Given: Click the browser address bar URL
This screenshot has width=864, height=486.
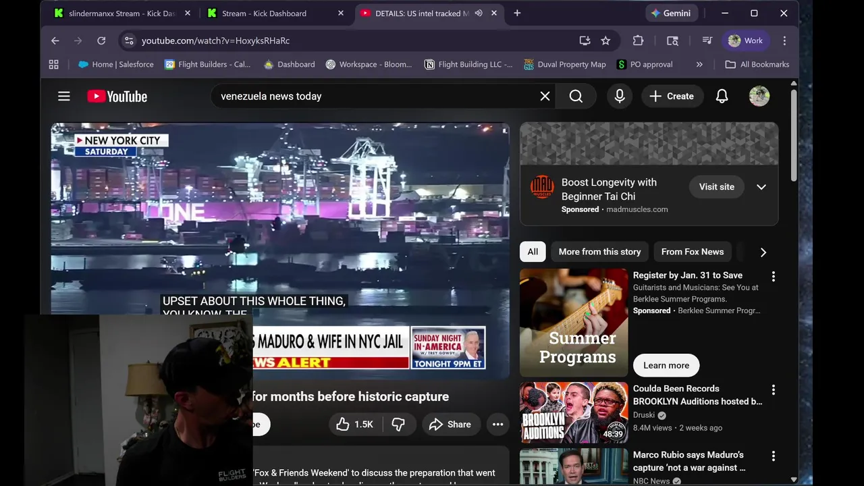Looking at the screenshot, I should [215, 40].
